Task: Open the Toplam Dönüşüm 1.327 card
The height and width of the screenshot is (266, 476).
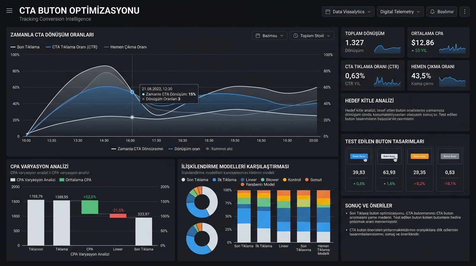Action: pyautogui.click(x=373, y=42)
